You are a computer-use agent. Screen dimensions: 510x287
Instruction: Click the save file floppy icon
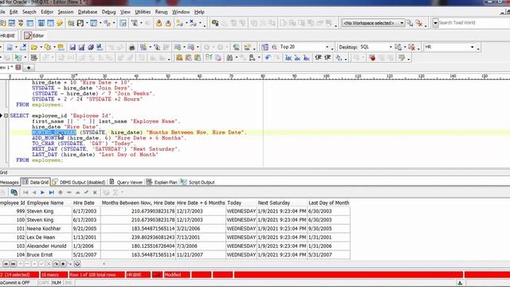(73, 47)
